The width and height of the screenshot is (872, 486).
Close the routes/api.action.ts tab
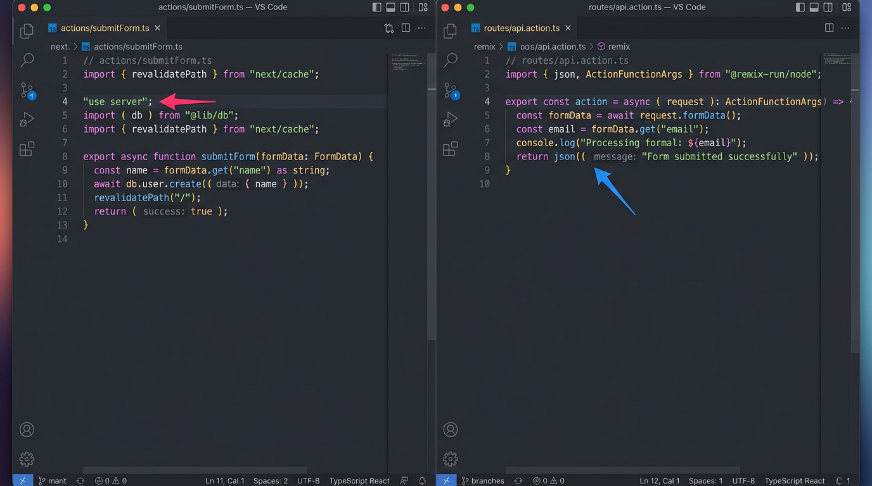[x=568, y=28]
